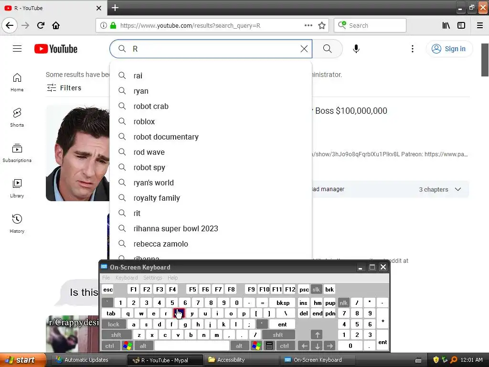489x367 pixels.
Task: Click the left Windows key on keyboard
Action: click(x=127, y=346)
